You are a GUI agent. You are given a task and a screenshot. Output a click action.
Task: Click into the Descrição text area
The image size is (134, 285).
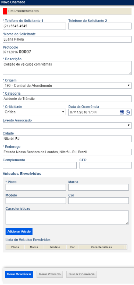pos(67,68)
